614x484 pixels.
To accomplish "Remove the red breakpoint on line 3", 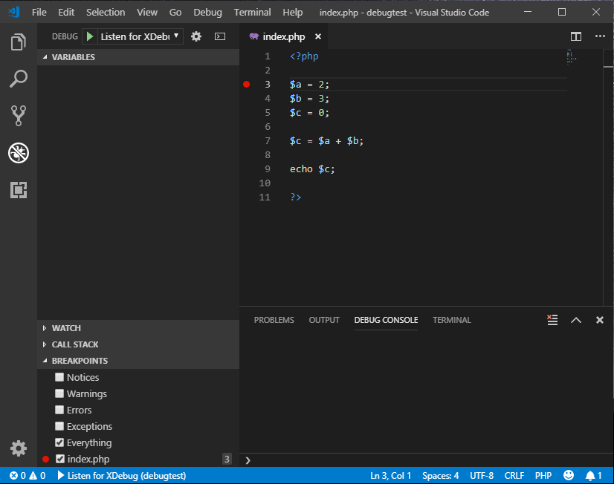I will 247,85.
